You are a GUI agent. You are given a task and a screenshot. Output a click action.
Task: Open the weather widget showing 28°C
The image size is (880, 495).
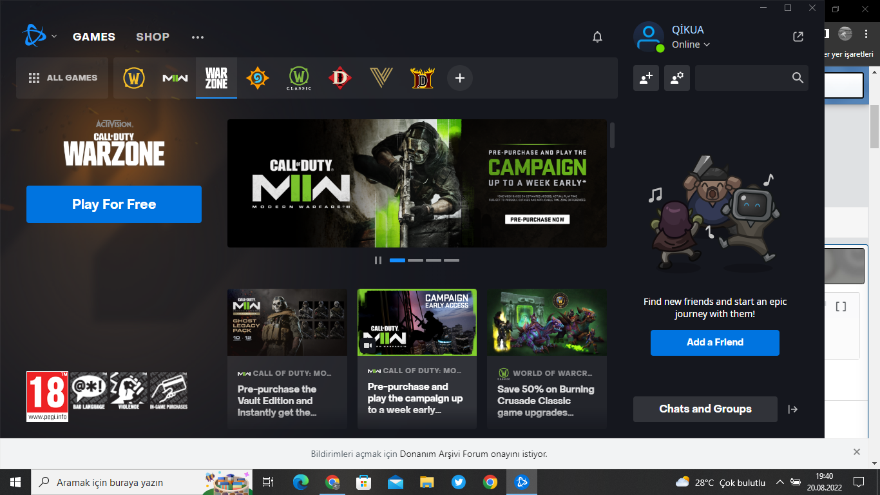(720, 483)
